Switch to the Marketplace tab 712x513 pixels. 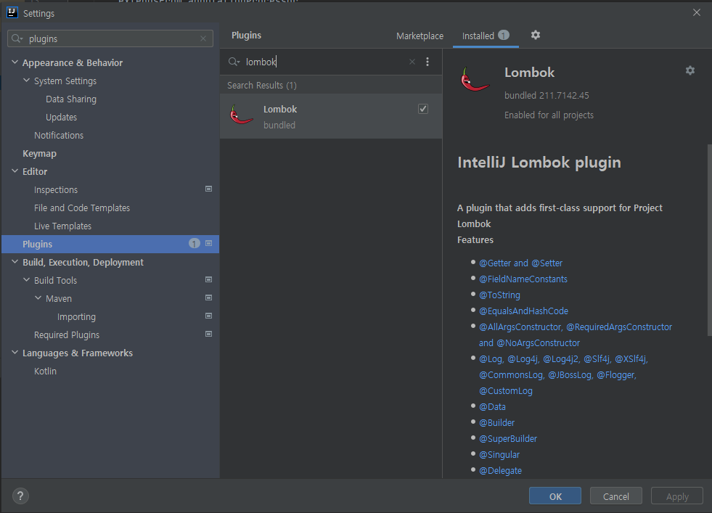coord(420,36)
